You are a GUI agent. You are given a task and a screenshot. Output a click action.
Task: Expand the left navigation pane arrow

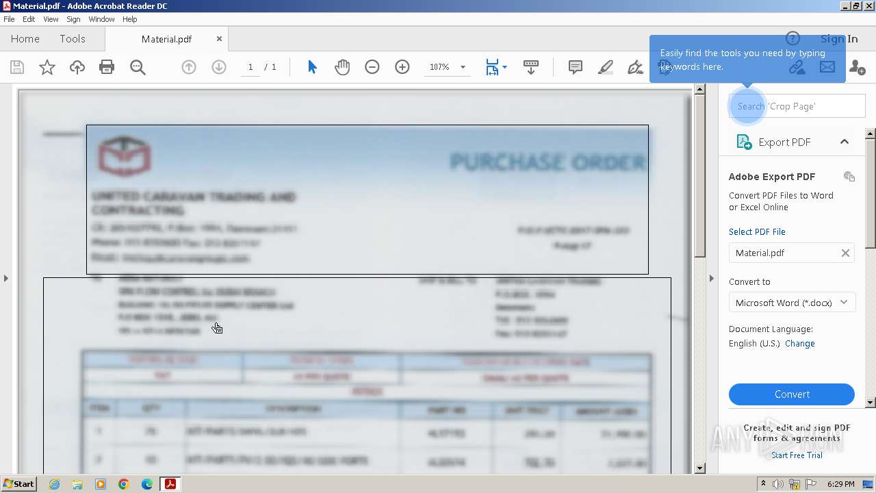point(6,278)
